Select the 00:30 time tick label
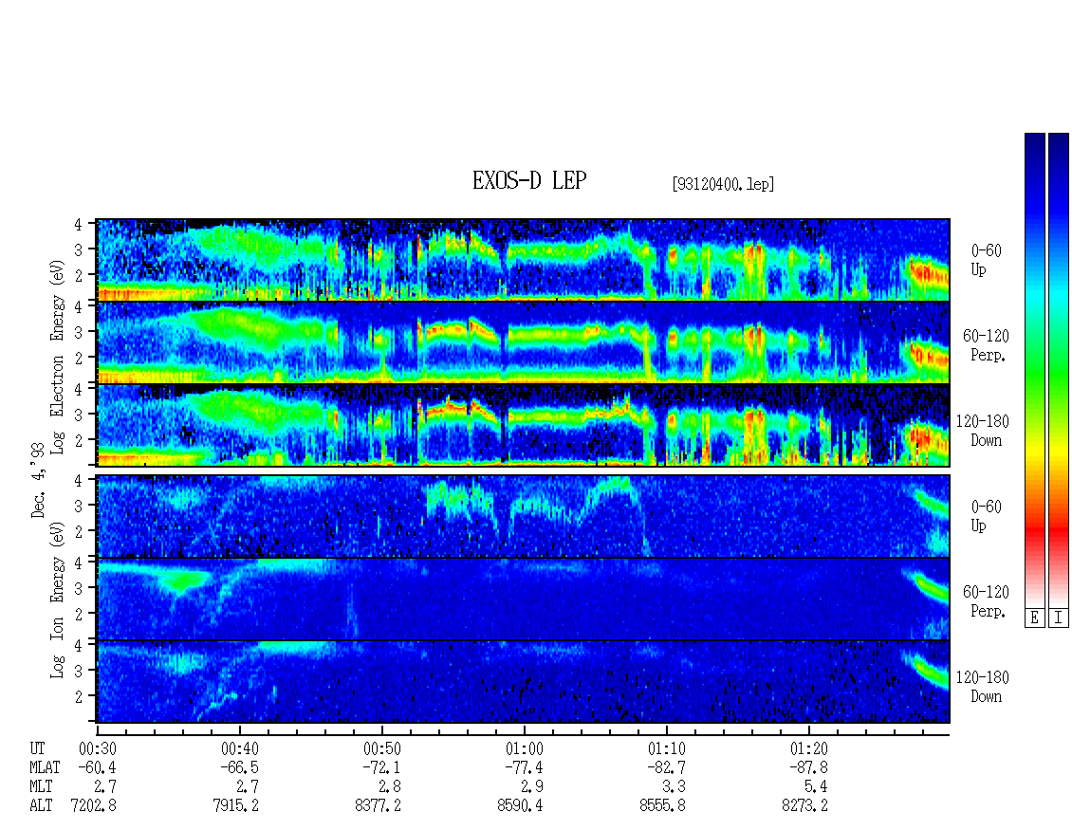The width and height of the screenshot is (1072, 830). coord(97,748)
